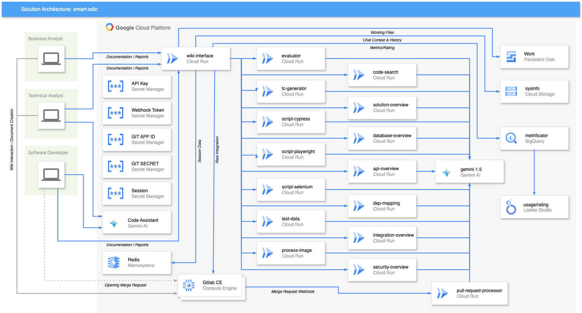Click the Google Cloud Platform logo

click(110, 27)
